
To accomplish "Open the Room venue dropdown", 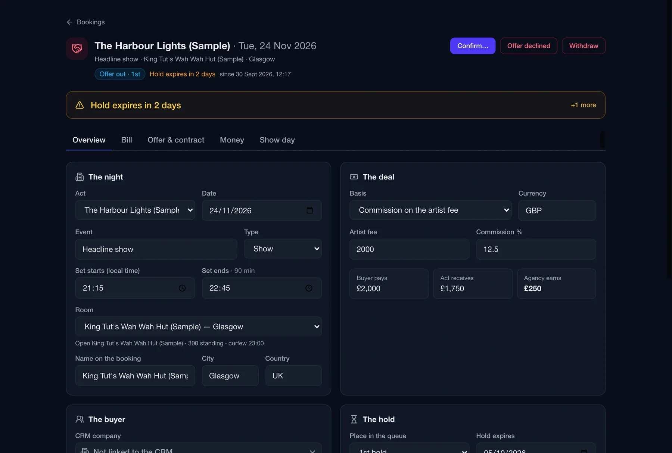I will coord(198,327).
